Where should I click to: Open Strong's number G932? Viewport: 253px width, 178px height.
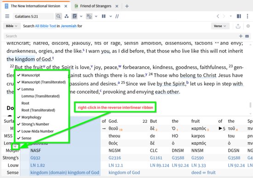coord(35,158)
